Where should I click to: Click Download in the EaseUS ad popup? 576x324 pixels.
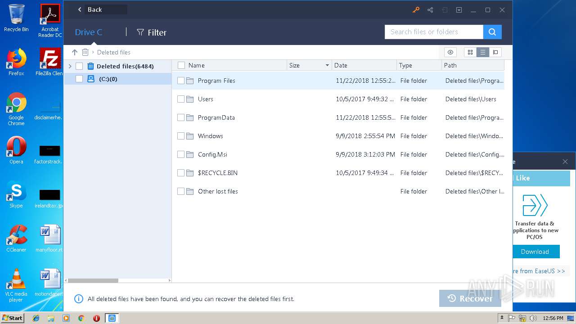[x=535, y=252]
